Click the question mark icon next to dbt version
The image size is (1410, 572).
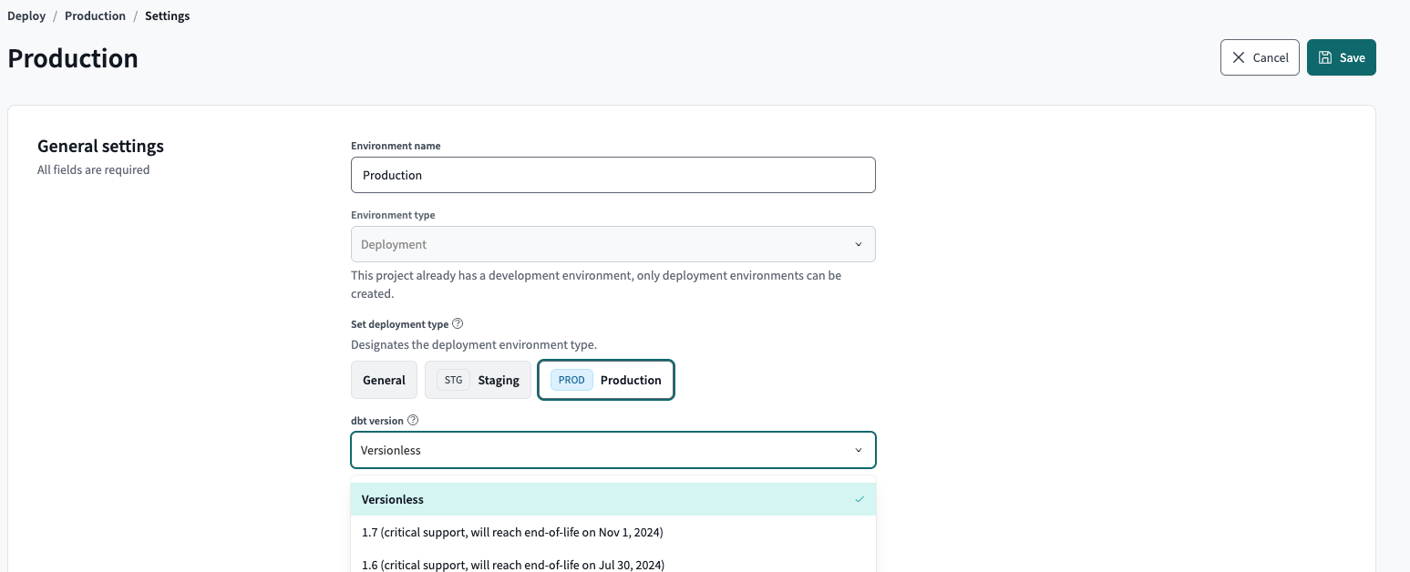[413, 420]
